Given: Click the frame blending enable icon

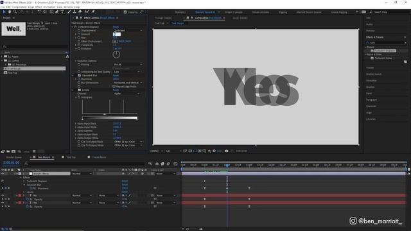Looking at the screenshot, I should click(162, 164).
